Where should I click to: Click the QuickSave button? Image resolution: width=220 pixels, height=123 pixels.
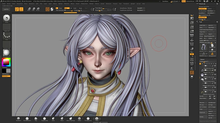coord(165,1)
